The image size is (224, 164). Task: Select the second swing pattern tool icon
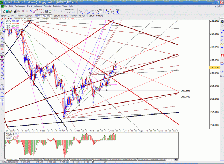pos(86,11)
